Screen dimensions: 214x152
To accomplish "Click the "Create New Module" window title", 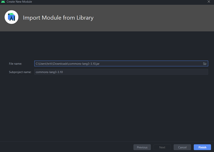I will click(19, 2).
